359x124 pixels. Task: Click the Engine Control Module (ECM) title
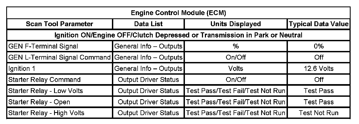(x=178, y=13)
